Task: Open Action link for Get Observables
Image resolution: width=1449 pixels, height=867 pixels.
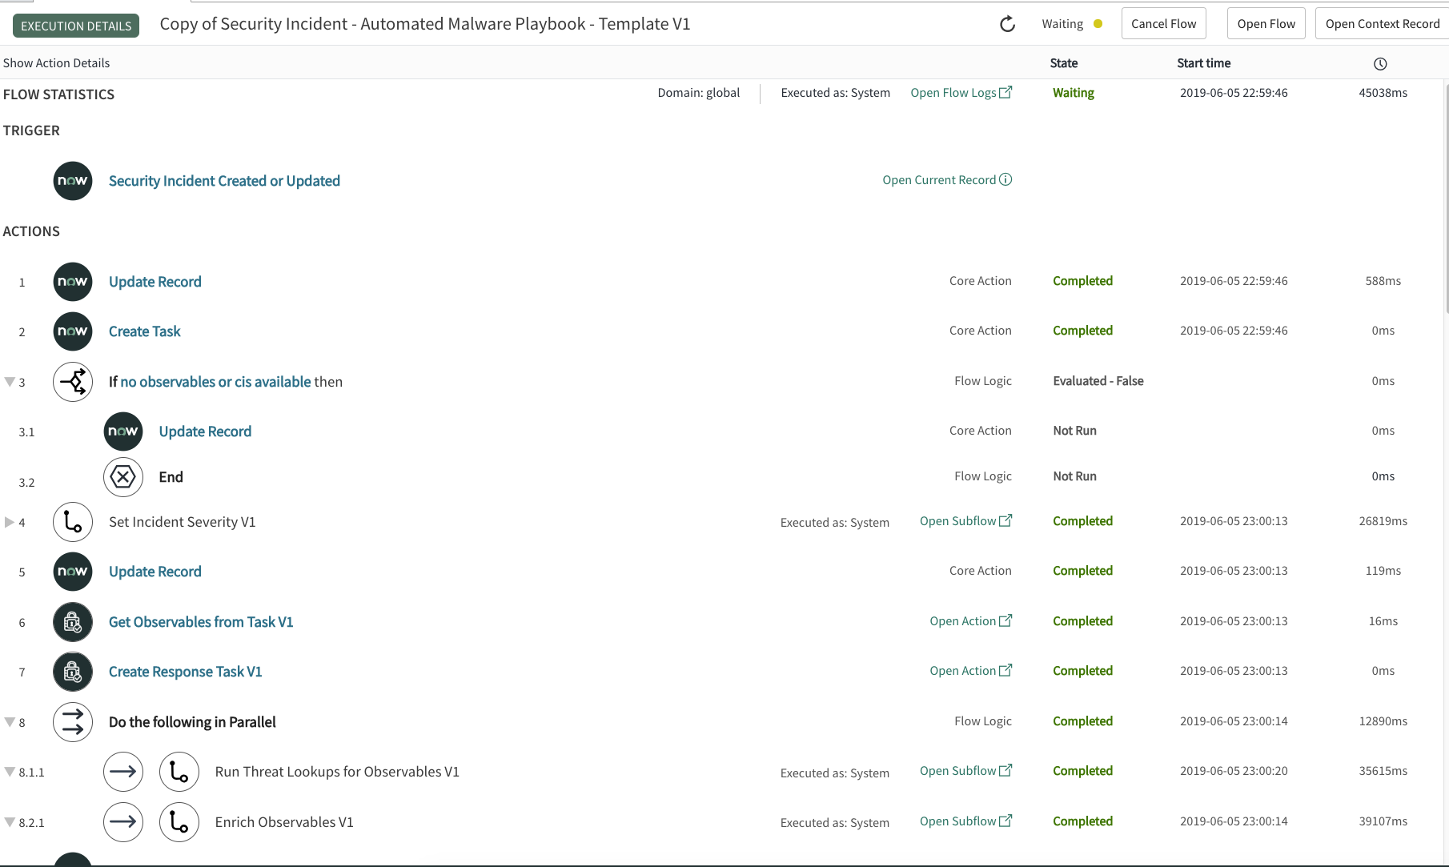Action: (971, 621)
